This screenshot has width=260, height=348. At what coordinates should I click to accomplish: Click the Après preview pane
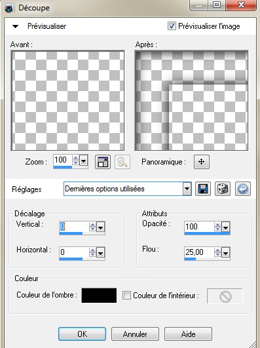click(191, 100)
